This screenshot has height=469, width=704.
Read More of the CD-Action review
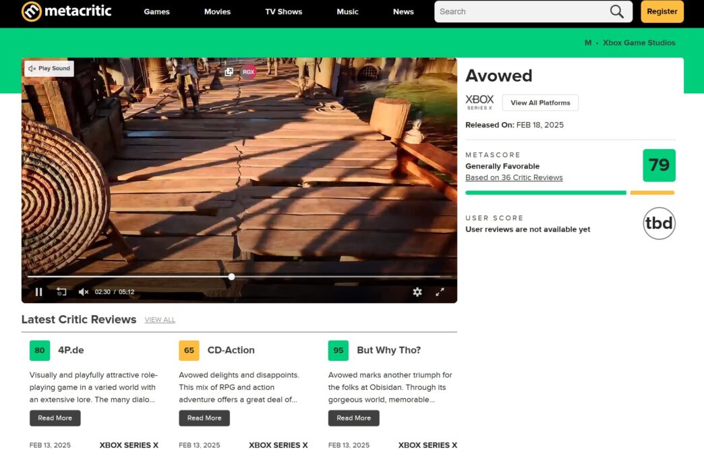(204, 418)
